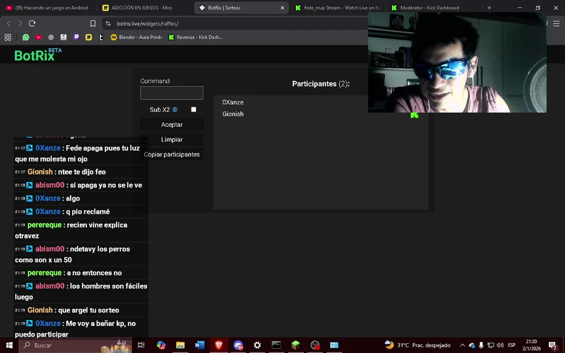Change the ESP input language

(512, 345)
